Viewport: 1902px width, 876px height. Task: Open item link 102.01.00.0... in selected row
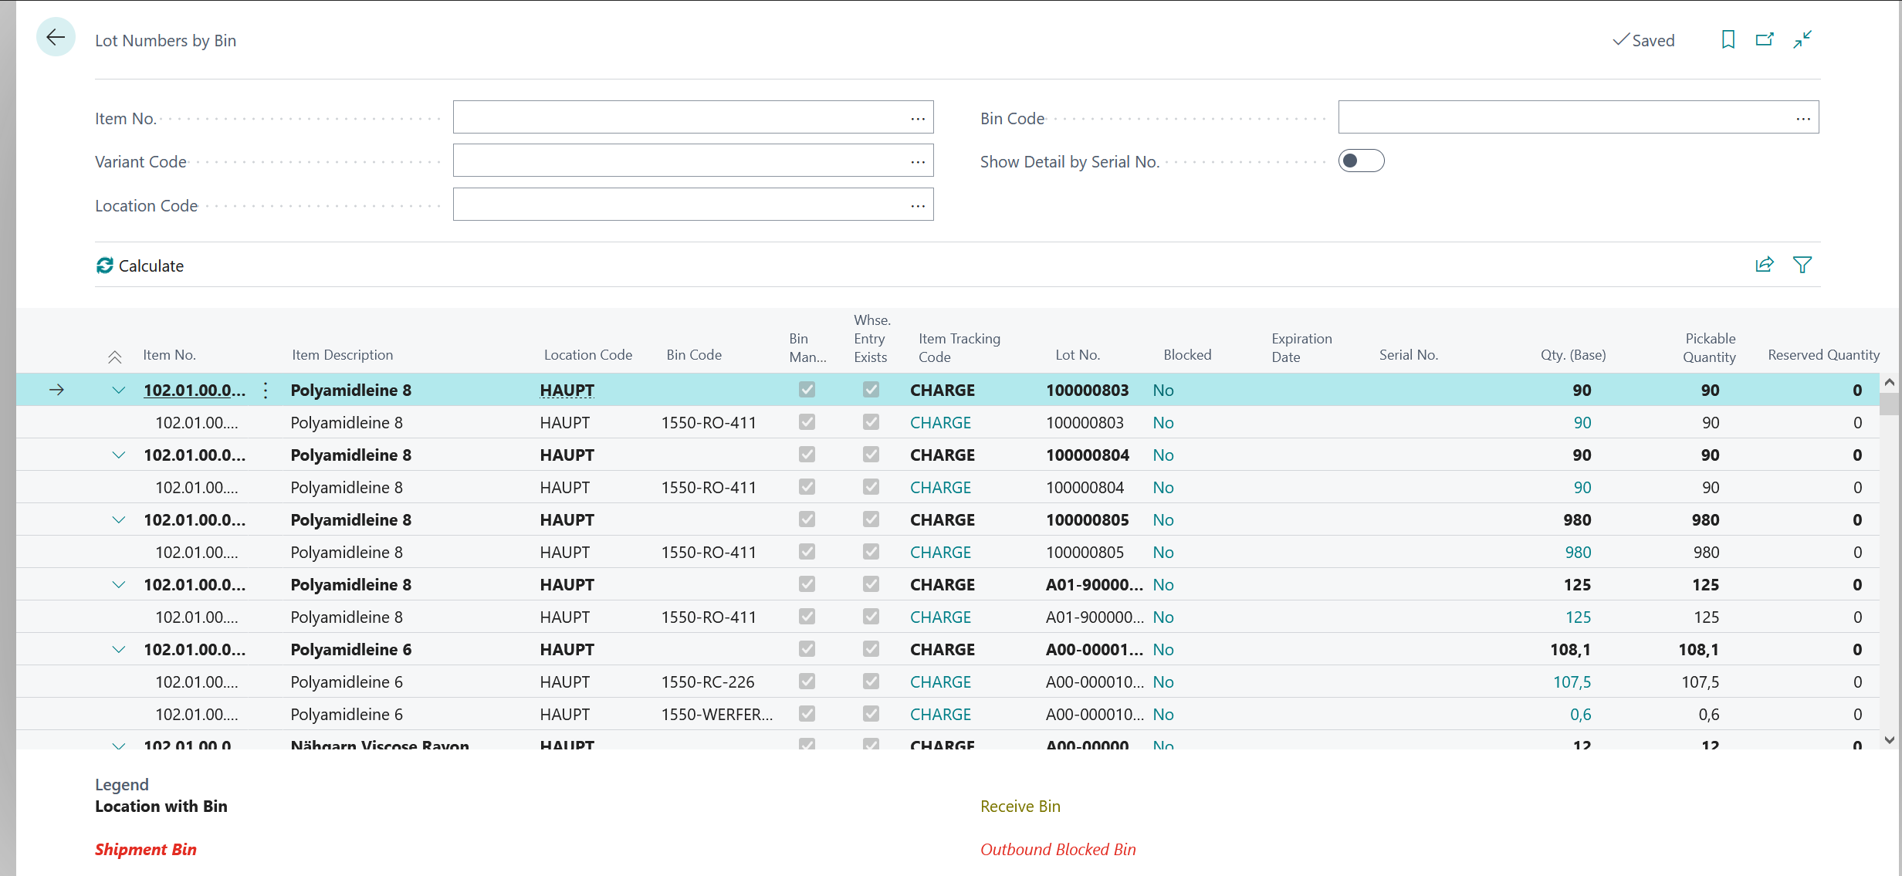tap(195, 391)
